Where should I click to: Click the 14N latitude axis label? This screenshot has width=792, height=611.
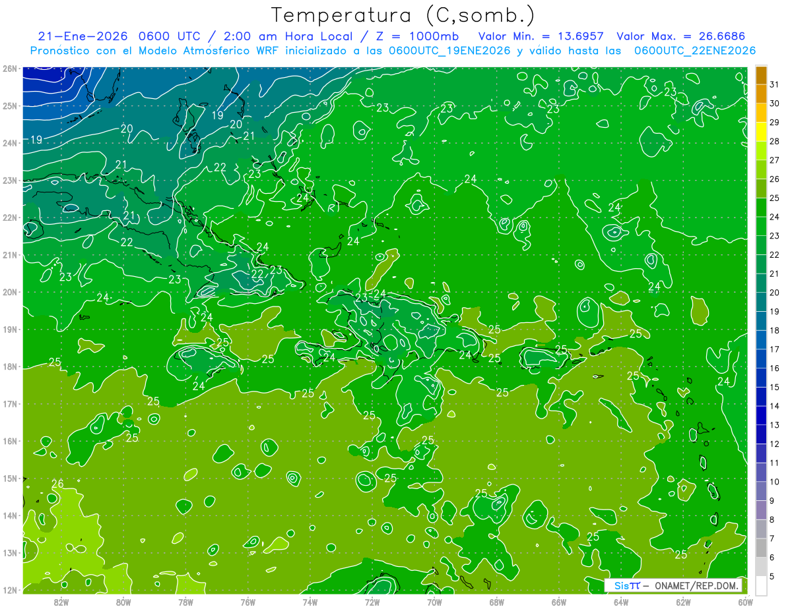10,515
